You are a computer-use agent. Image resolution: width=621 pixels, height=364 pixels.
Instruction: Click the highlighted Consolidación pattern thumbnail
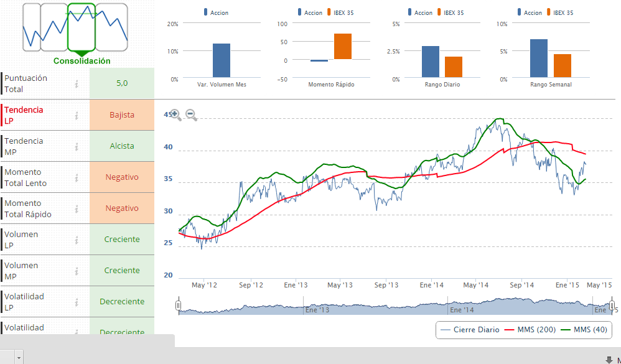click(81, 27)
